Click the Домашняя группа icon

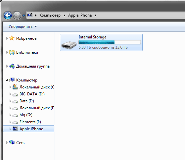(x=12, y=66)
